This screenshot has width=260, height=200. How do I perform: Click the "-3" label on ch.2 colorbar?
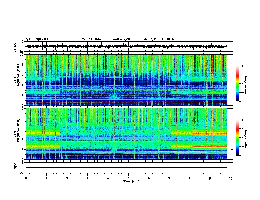(x=242, y=120)
